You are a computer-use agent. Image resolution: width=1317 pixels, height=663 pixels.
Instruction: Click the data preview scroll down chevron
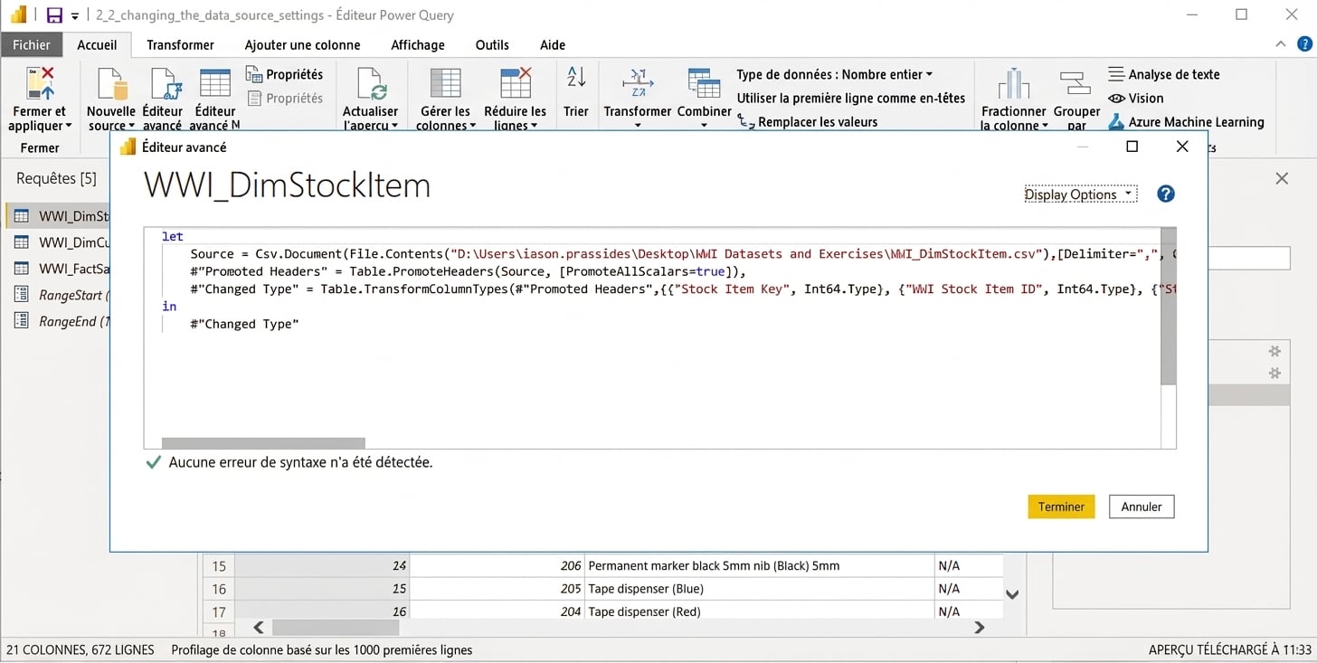1013,594
